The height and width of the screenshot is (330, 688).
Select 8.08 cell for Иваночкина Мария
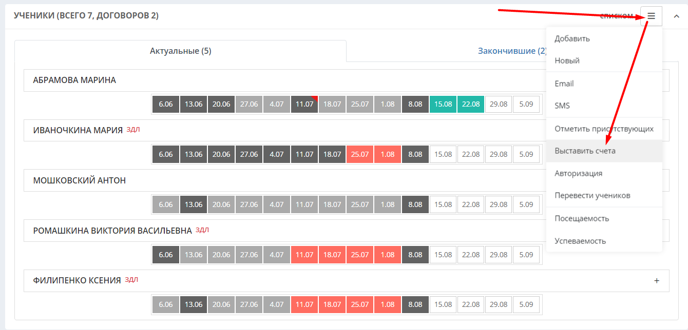(x=415, y=154)
